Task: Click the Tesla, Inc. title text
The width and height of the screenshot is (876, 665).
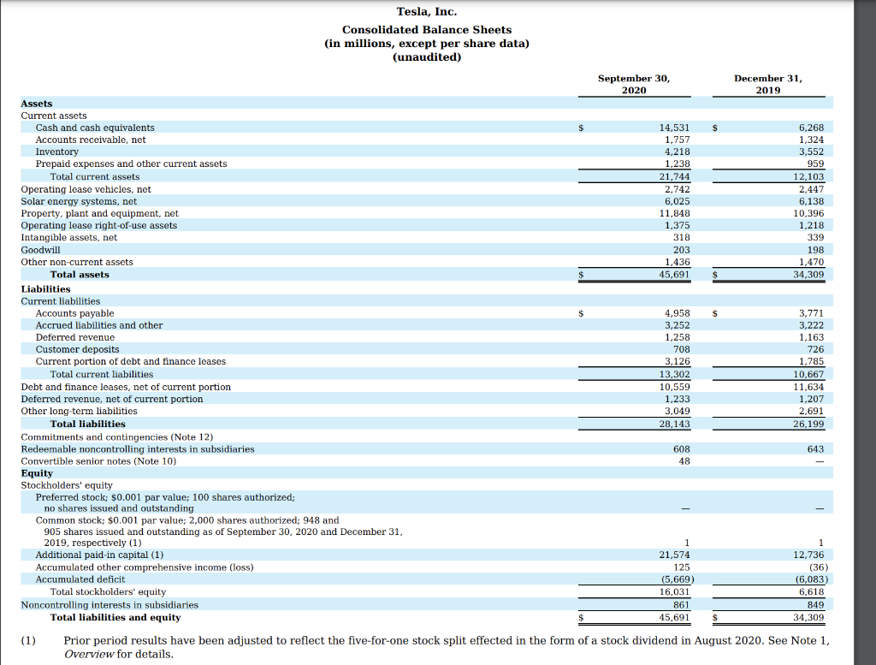Action: [427, 12]
